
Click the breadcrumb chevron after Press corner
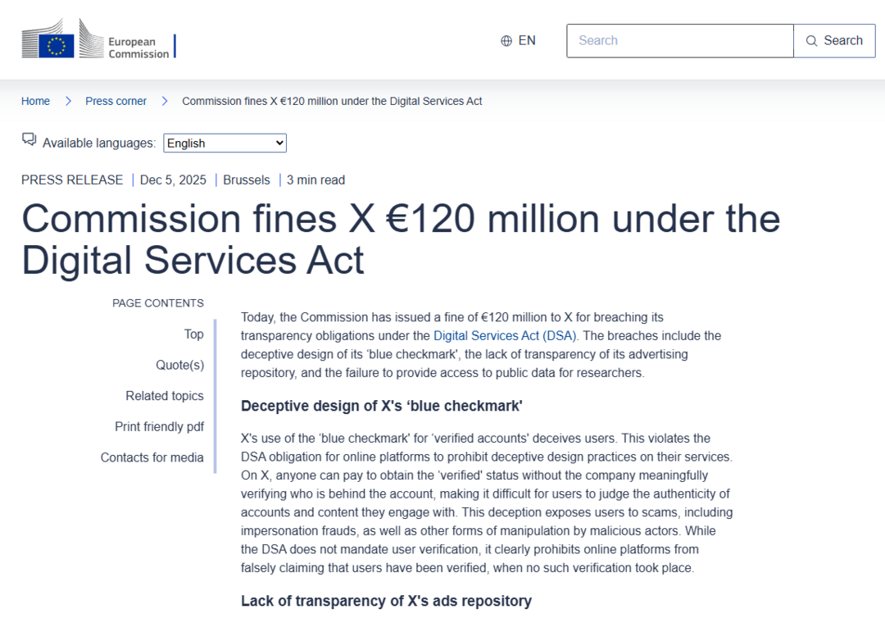click(165, 101)
